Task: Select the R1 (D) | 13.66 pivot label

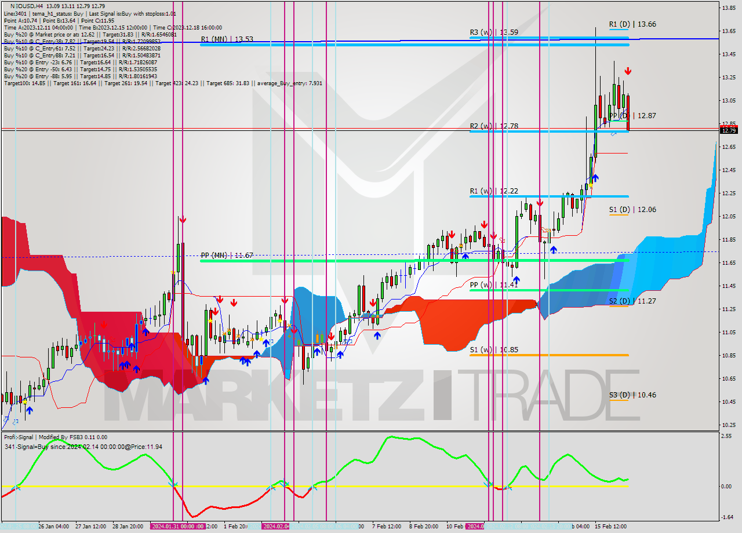Action: [632, 24]
